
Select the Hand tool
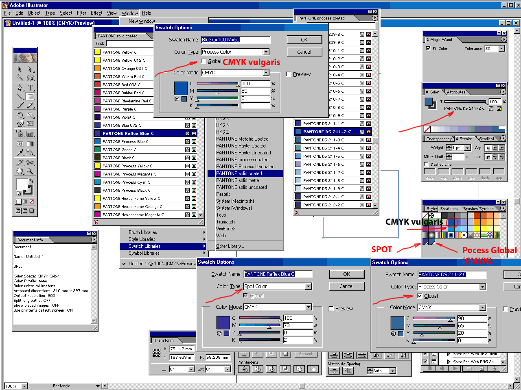(x=20, y=171)
